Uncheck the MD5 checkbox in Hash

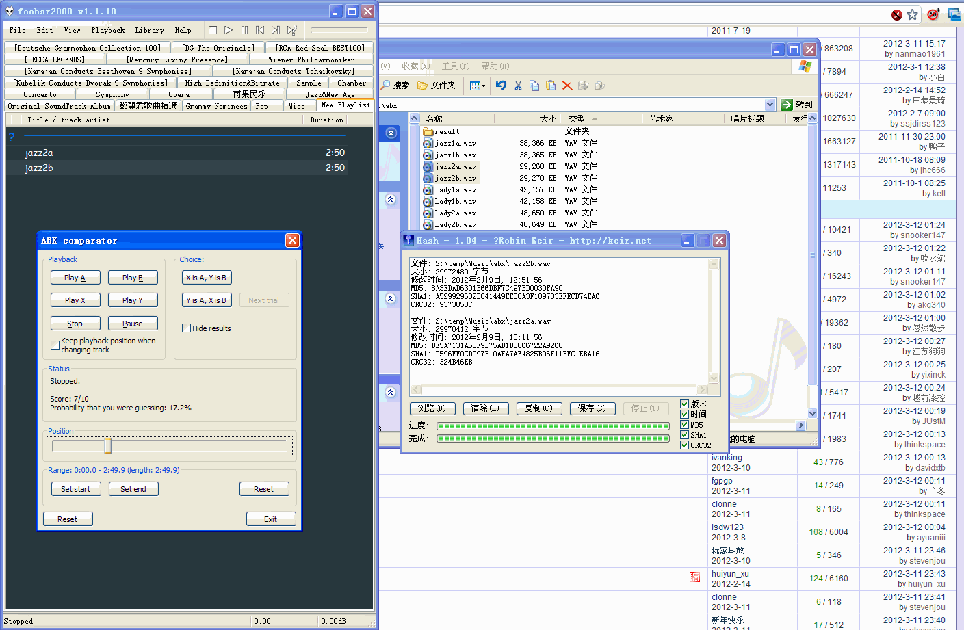[684, 424]
